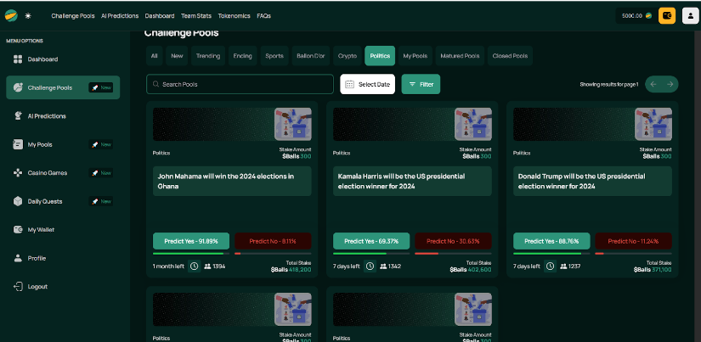
Task: Predict Yes on John Mahama pool
Action: tap(191, 240)
